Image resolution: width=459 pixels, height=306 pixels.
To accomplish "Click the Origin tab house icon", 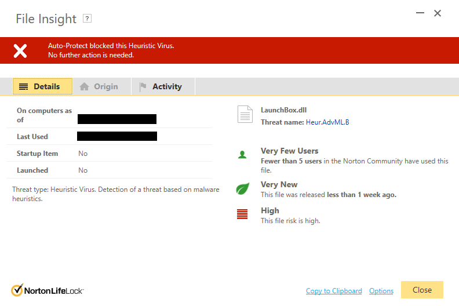I will (x=84, y=87).
